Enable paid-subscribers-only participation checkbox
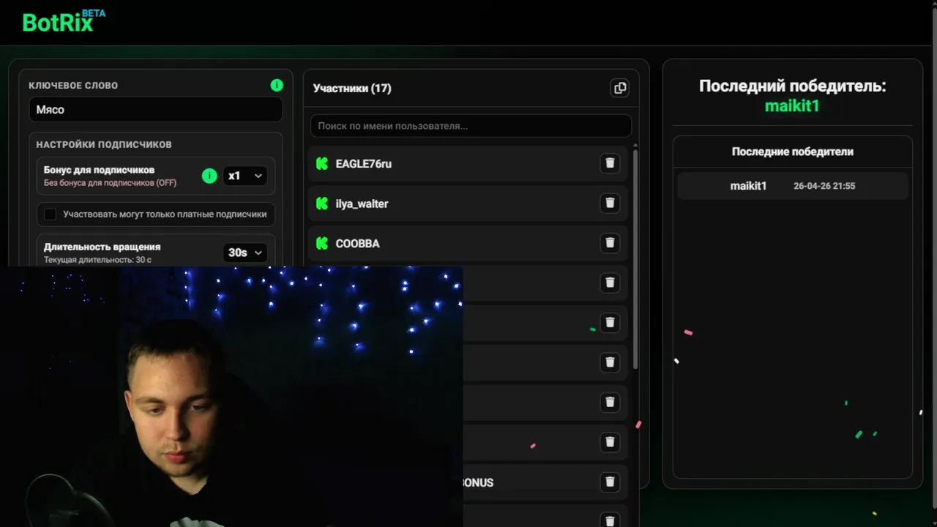The image size is (937, 527). pyautogui.click(x=50, y=214)
